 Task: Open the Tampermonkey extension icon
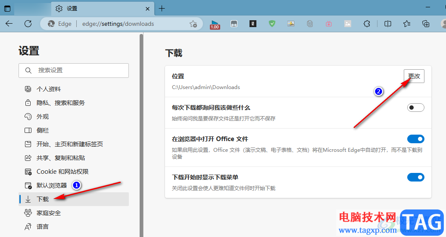click(234, 24)
